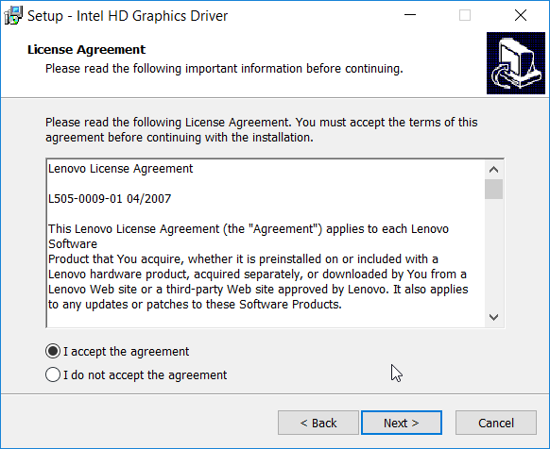Open the setup icon system menu
Screen dimensions: 550x449
pyautogui.click(x=13, y=16)
